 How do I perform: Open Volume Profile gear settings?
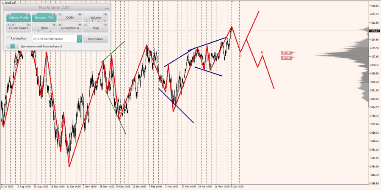tap(28, 14)
